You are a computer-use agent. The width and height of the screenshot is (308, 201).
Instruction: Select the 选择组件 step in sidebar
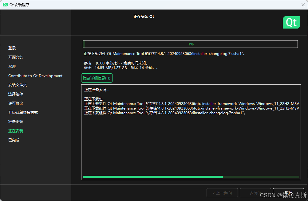click(15, 94)
